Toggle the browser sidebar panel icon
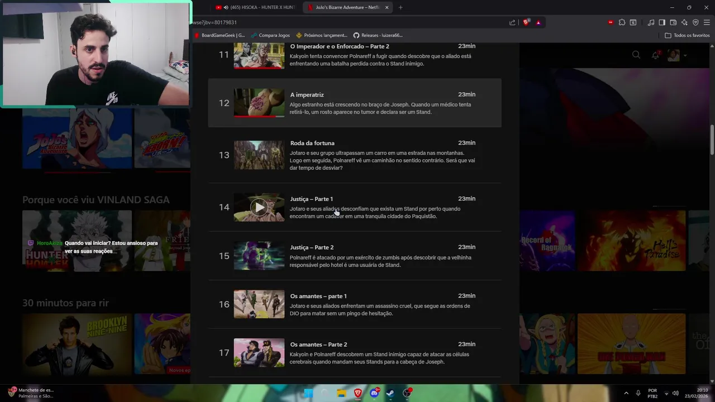Viewport: 715px width, 402px height. point(662,22)
